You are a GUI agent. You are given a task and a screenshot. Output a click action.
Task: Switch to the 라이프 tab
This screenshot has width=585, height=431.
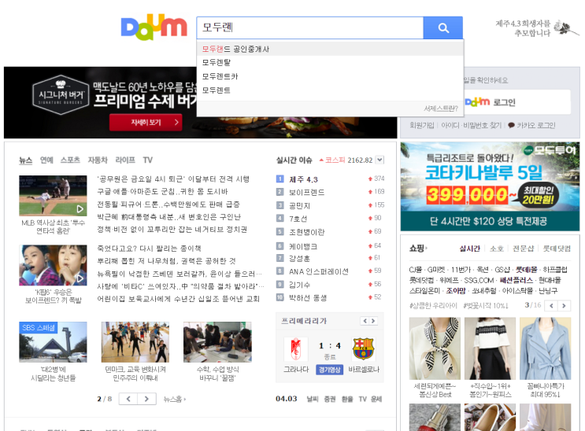[125, 160]
